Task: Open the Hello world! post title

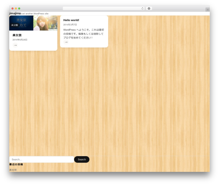Action: coord(71,20)
